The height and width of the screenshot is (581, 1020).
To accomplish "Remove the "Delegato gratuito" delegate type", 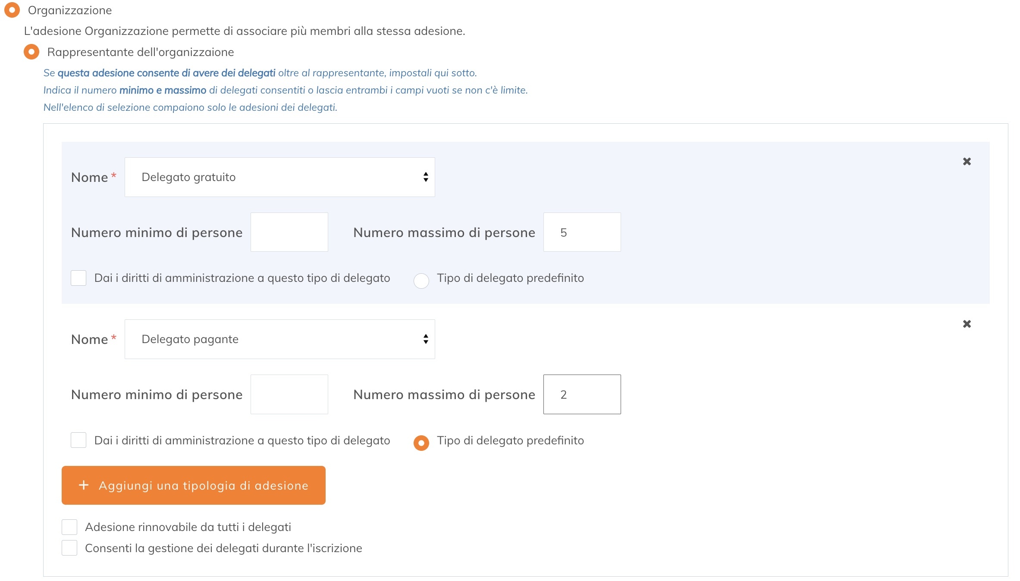I will click(x=967, y=161).
